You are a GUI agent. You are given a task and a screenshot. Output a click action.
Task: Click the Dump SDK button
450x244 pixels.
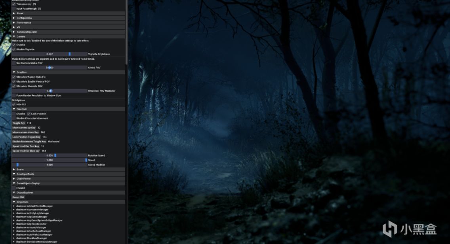pos(18,197)
